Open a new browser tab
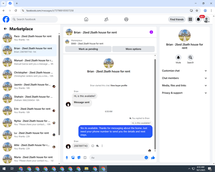215x172 pixels. tap(17, 3)
